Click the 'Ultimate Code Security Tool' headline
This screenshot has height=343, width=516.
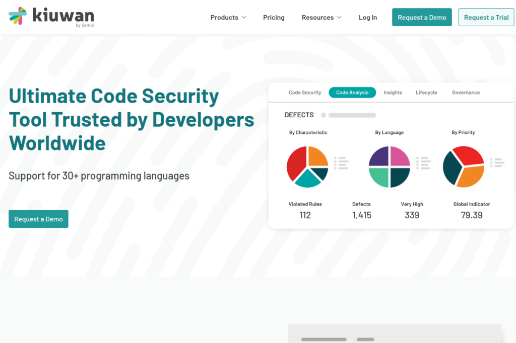click(132, 119)
